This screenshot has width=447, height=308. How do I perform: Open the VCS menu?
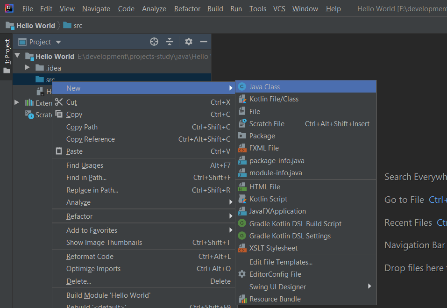tap(279, 8)
